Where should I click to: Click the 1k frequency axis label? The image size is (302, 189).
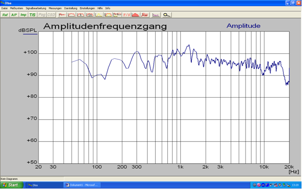pos(180,167)
